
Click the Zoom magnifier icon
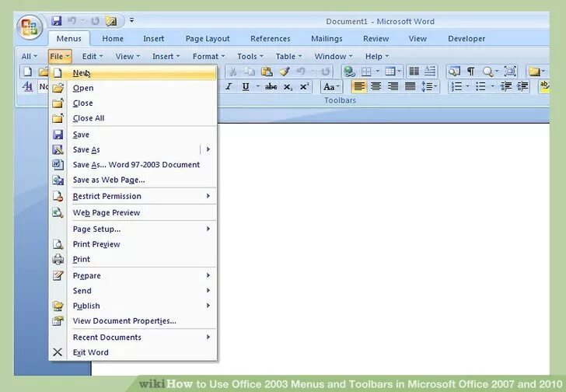click(488, 72)
